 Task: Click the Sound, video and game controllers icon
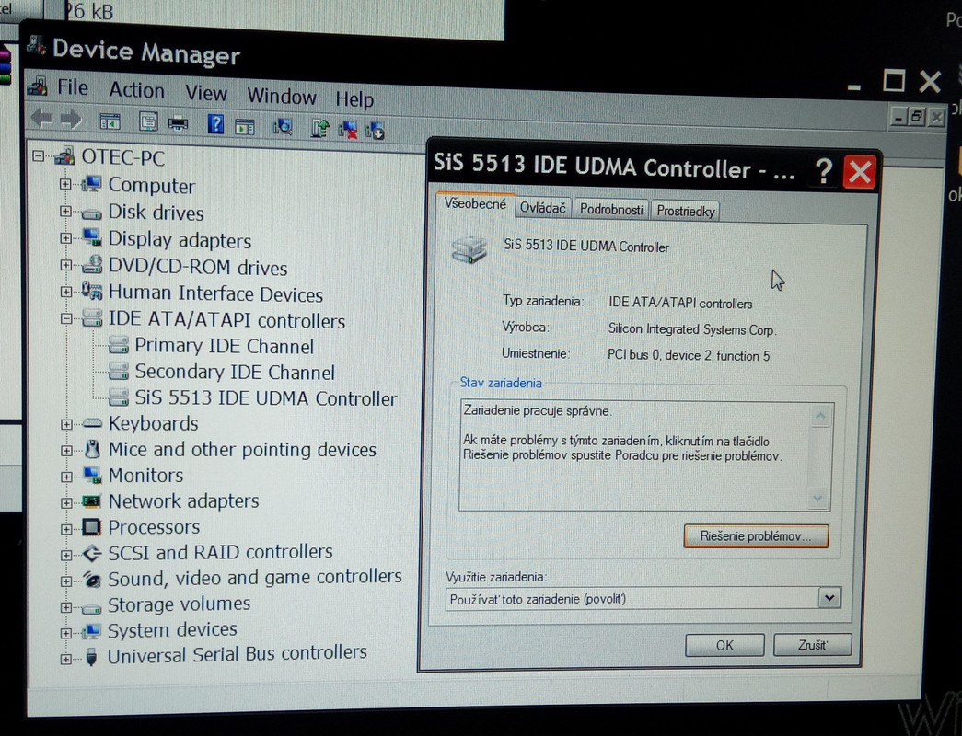(x=91, y=580)
